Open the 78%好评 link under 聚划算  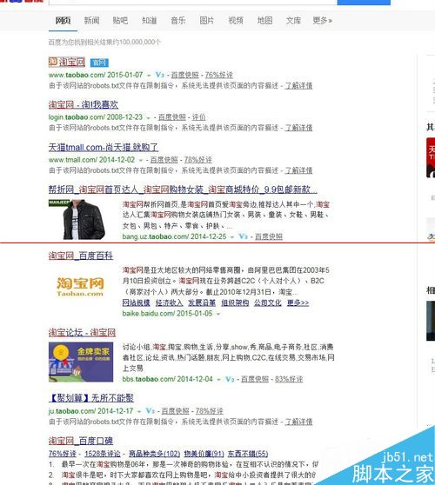tap(210, 411)
